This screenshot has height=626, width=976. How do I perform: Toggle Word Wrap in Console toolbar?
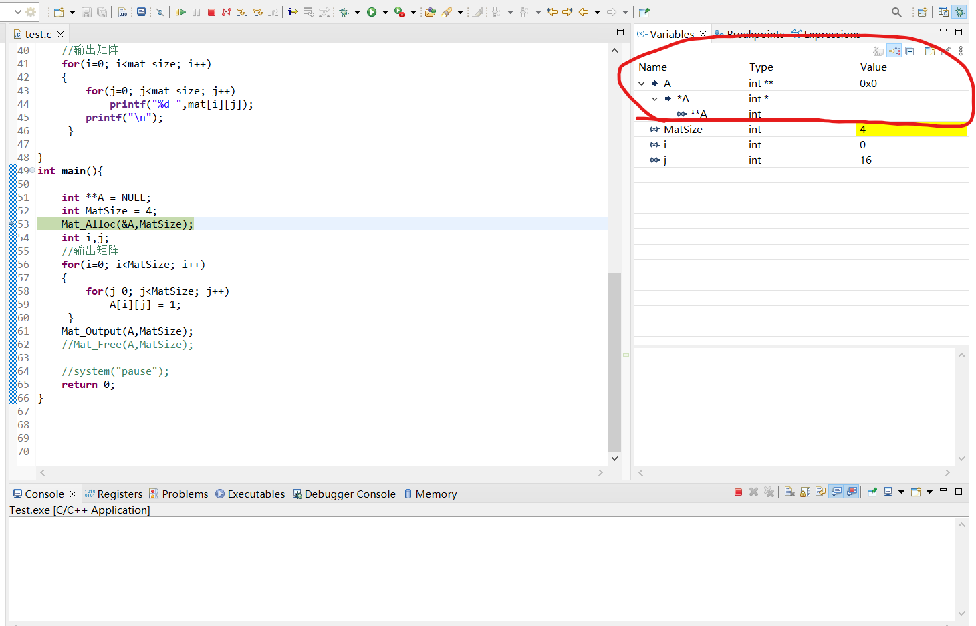(820, 492)
